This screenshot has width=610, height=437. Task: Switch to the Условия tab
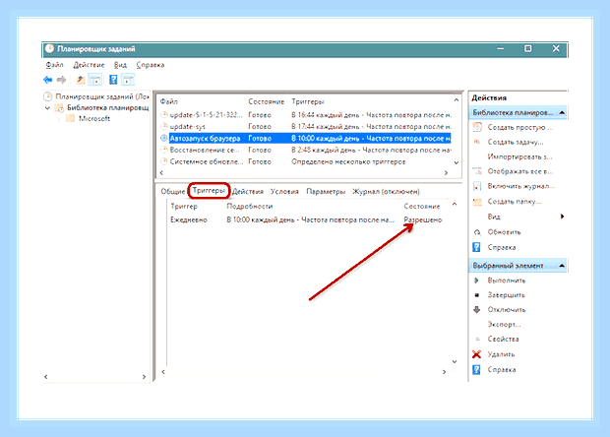pyautogui.click(x=284, y=192)
